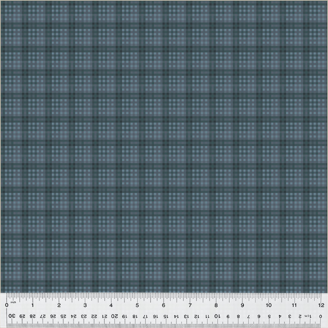Click the center of the plaid fabric swatch
Image resolution: width=328 pixels, height=328 pixels.
pos(164,146)
